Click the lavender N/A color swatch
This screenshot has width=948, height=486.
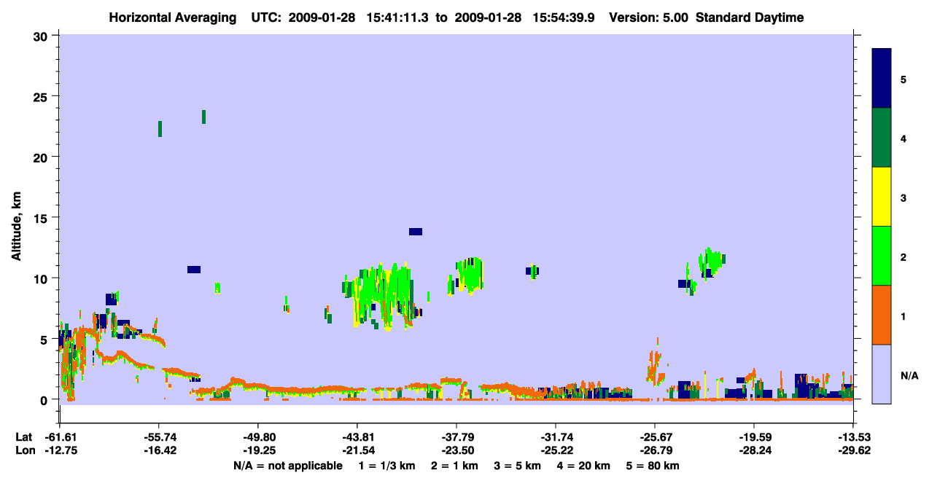point(882,374)
